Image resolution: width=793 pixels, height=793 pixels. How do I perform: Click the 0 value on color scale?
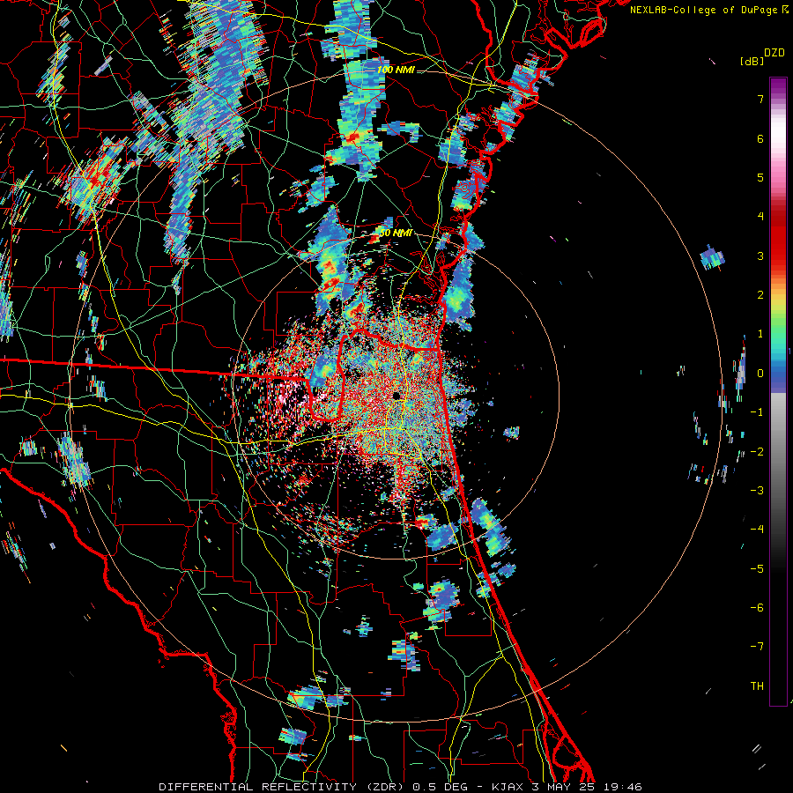[x=760, y=374]
